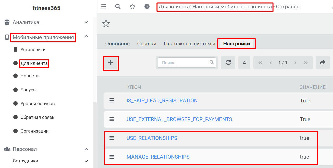Expand the Аналитика section chevron
This screenshot has height=168, width=333.
coord(86,22)
